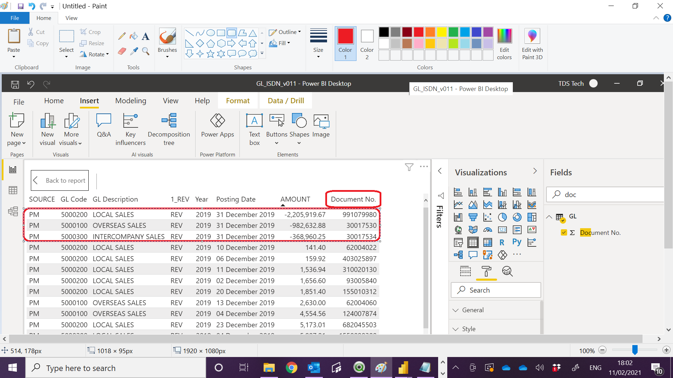Click Back to report button
The width and height of the screenshot is (673, 378).
click(60, 180)
